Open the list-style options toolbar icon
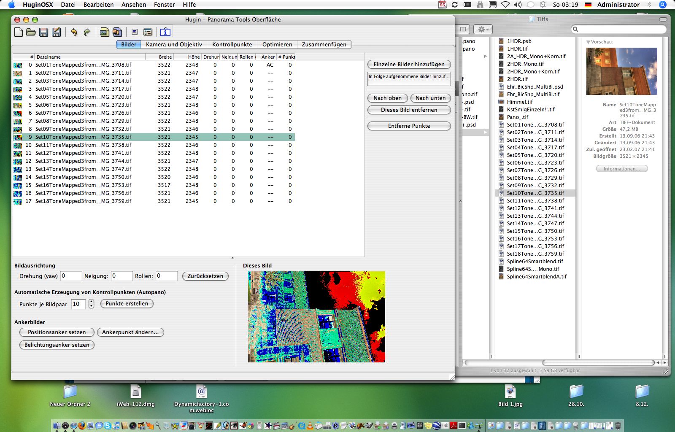675x432 pixels. point(148,32)
